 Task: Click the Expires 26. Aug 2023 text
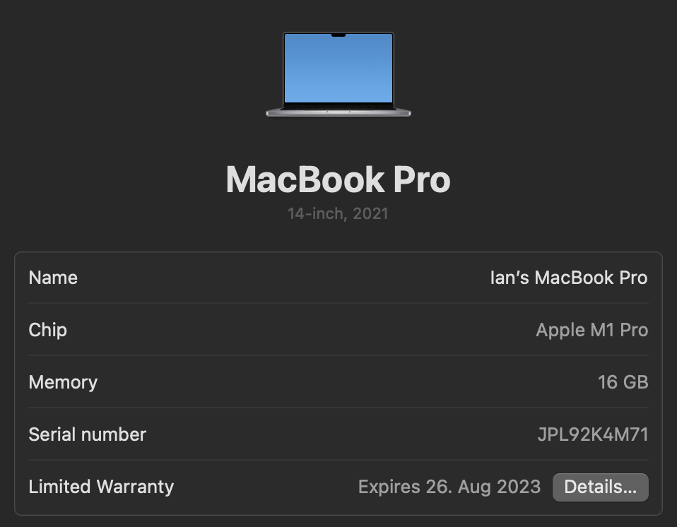tap(449, 487)
